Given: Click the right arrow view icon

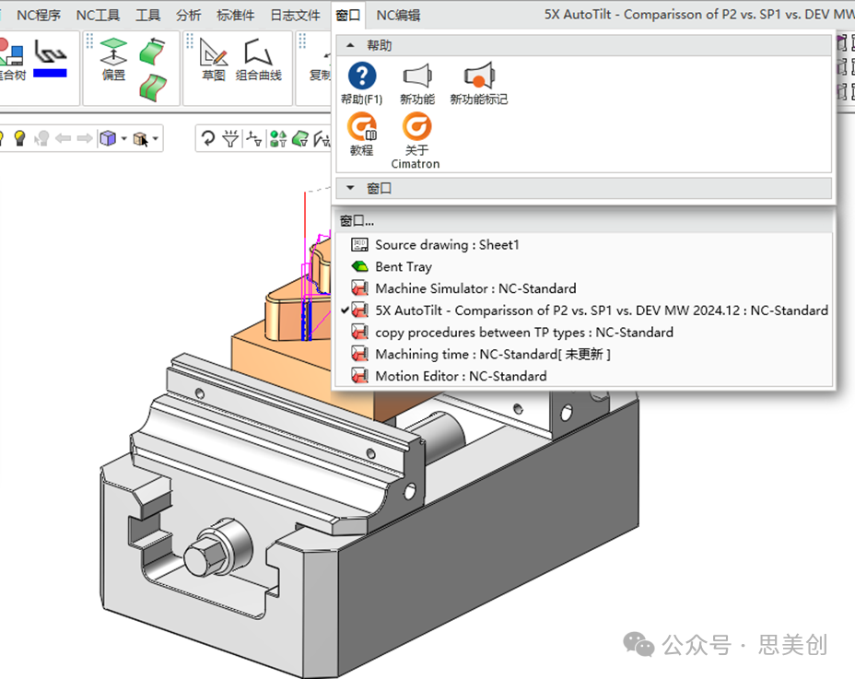Looking at the screenshot, I should pos(85,138).
